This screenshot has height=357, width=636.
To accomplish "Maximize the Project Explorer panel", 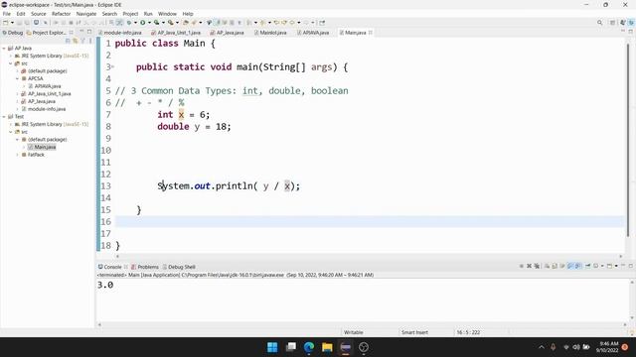I will pyautogui.click(x=89, y=32).
